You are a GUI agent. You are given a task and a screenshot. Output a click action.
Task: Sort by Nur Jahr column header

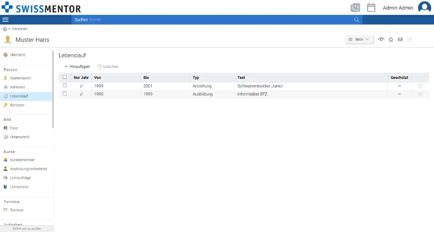81,78
